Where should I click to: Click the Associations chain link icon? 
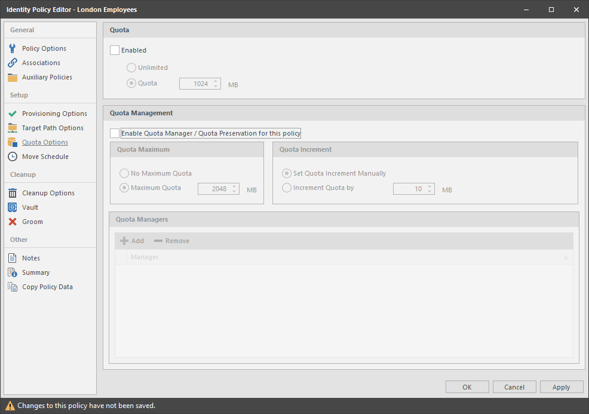pyautogui.click(x=13, y=63)
